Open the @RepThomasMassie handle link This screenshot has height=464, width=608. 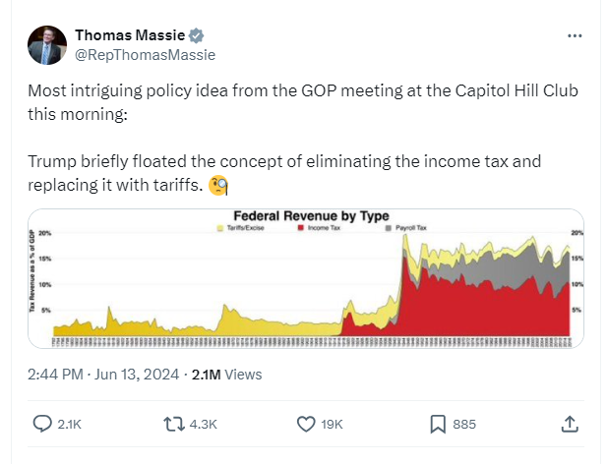pyautogui.click(x=145, y=56)
